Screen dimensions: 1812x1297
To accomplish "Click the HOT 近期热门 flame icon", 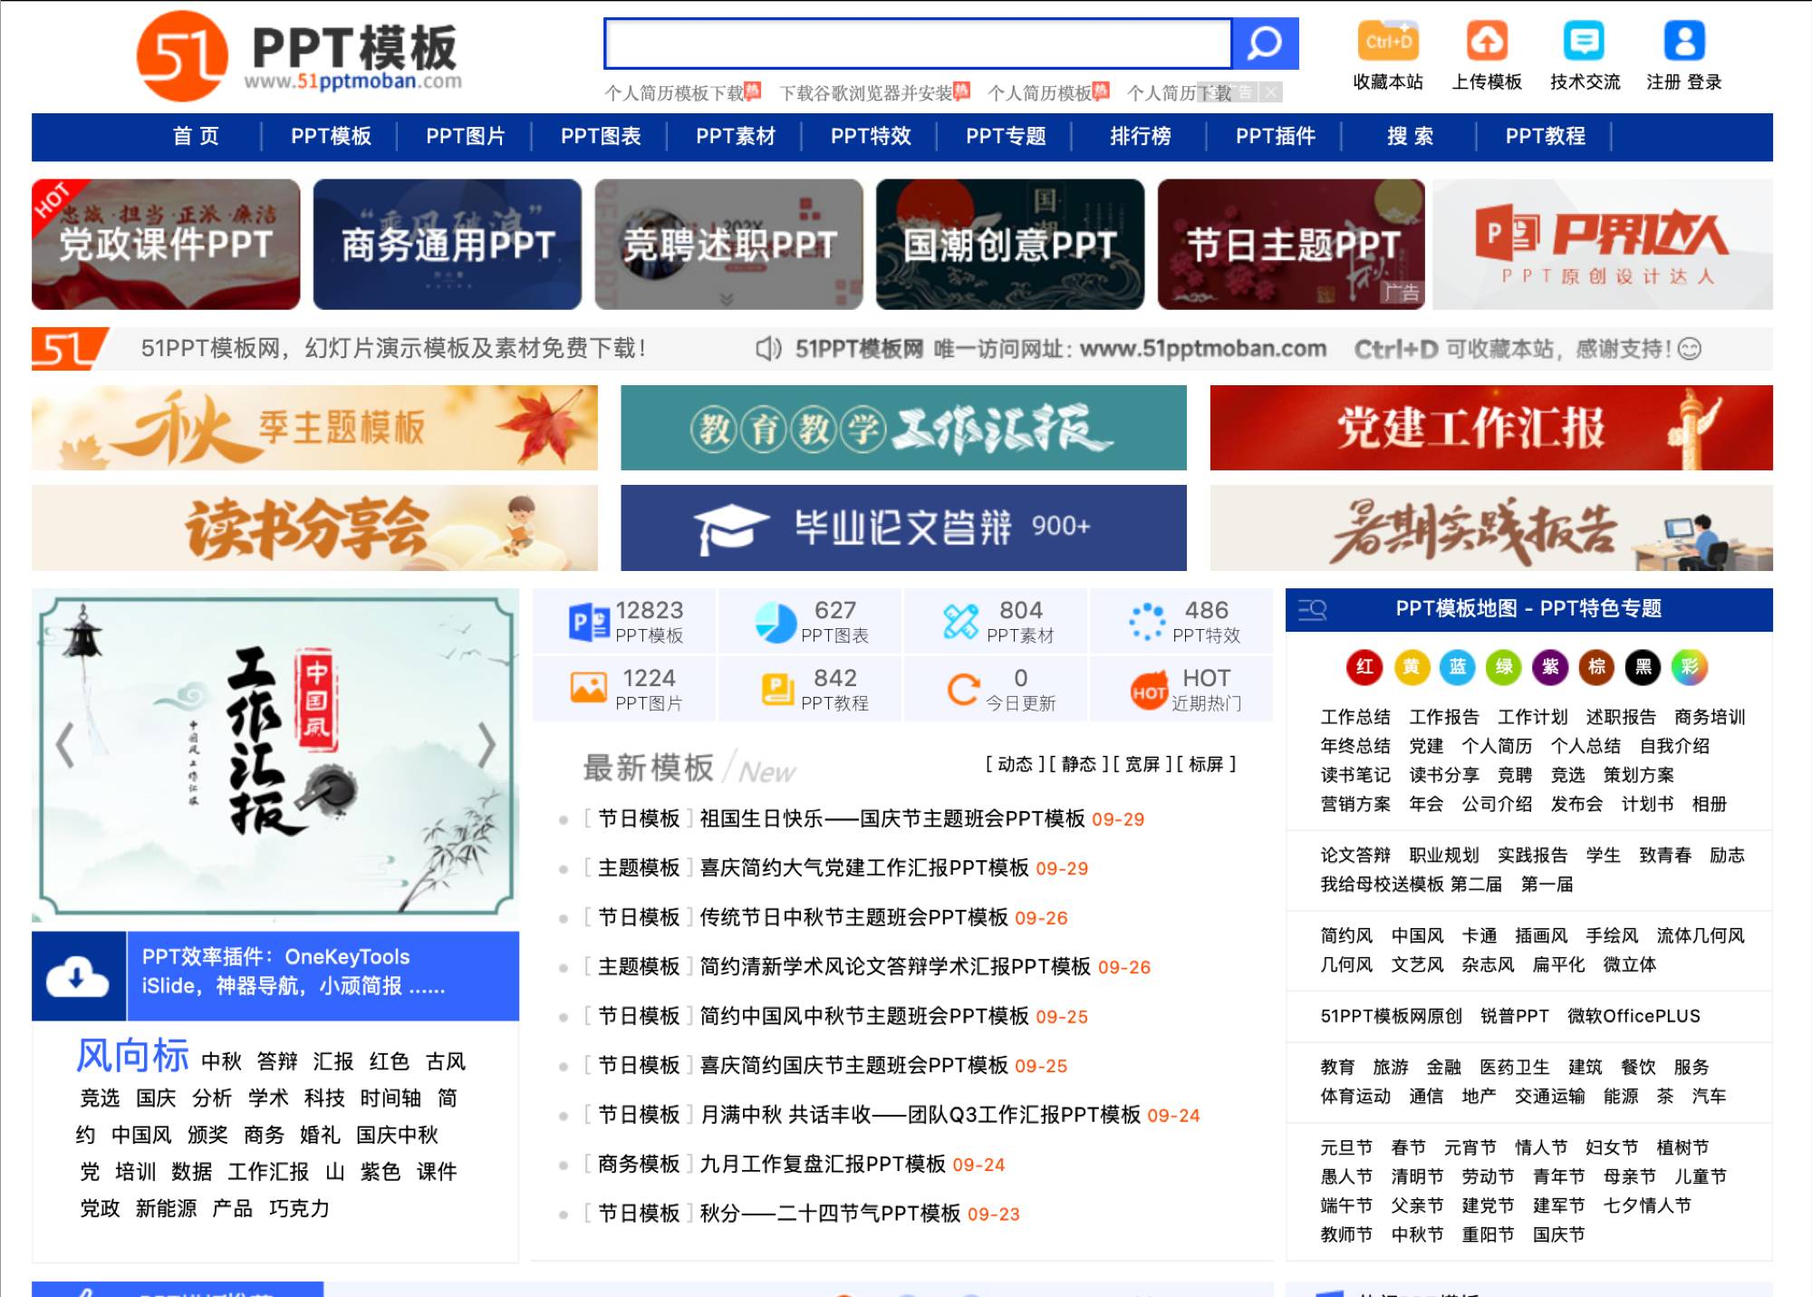I will pyautogui.click(x=1148, y=689).
